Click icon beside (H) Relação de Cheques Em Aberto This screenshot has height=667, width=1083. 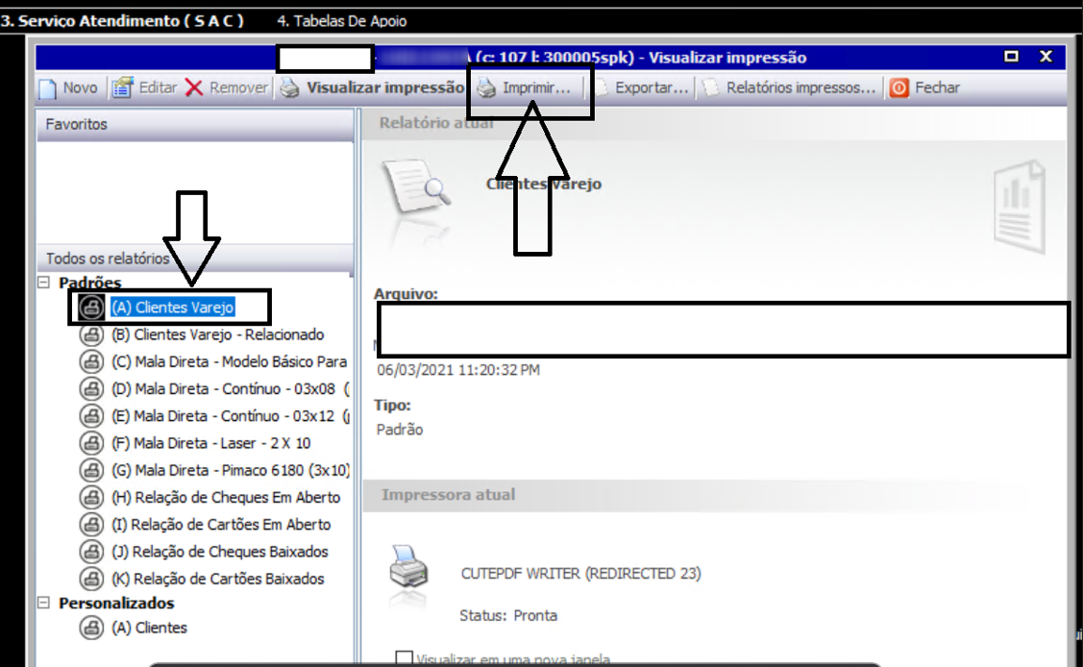91,497
